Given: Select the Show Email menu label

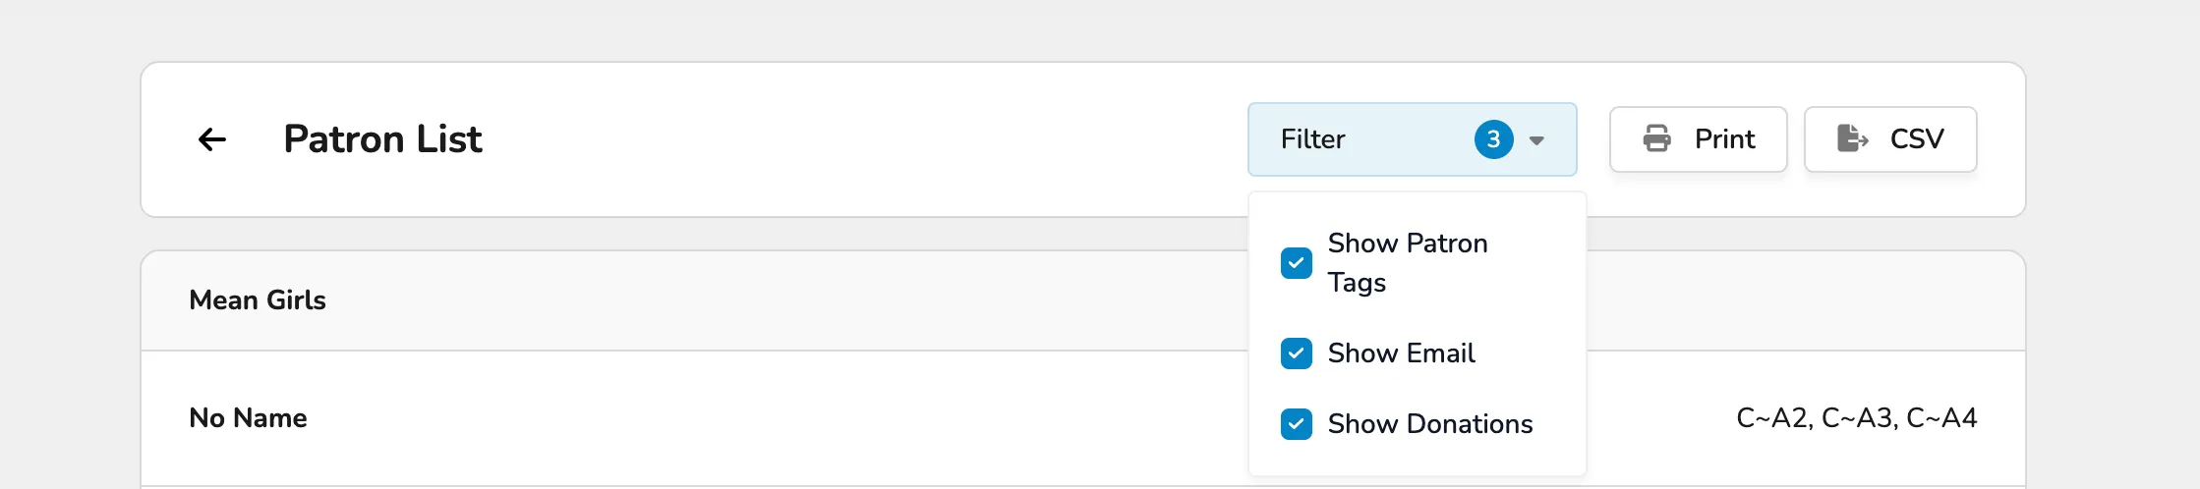Looking at the screenshot, I should [x=1401, y=353].
